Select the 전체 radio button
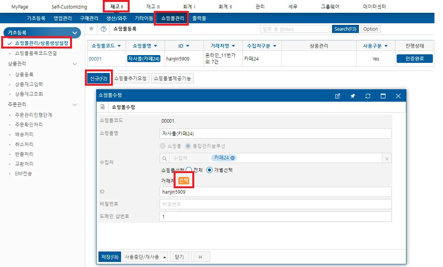 189,170
